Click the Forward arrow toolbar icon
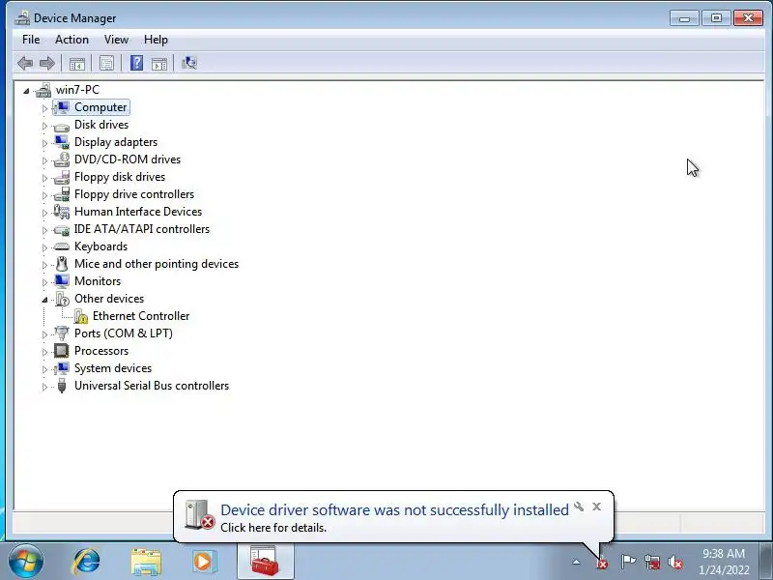Viewport: 773px width, 580px height. pyautogui.click(x=46, y=63)
